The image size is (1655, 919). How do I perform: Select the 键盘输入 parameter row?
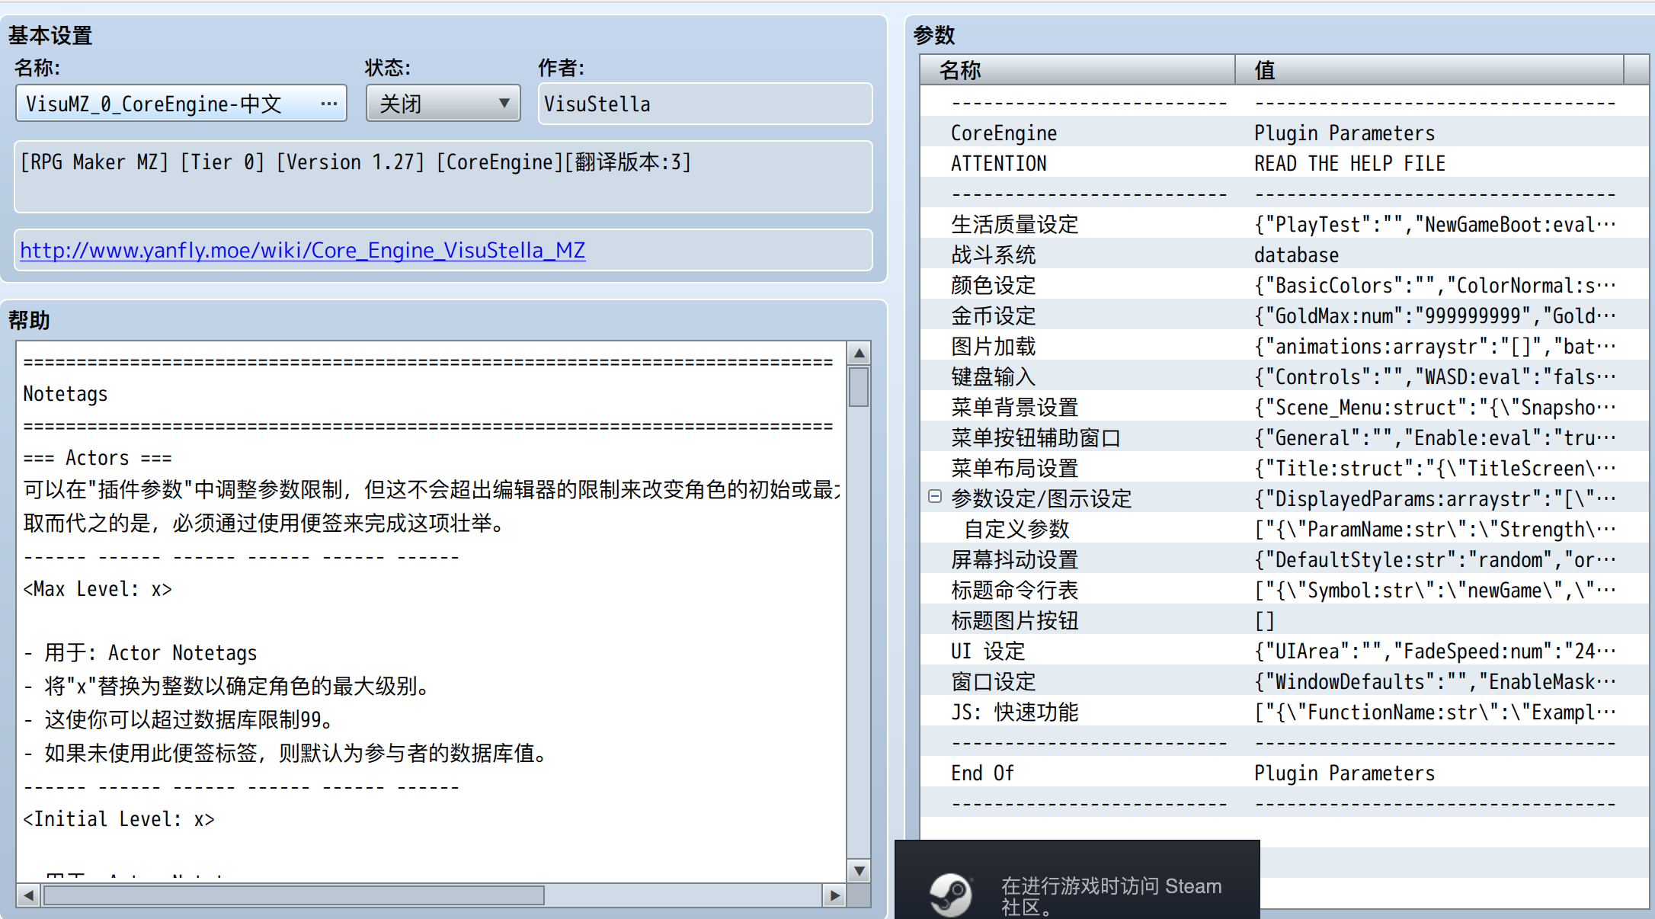(x=1284, y=376)
